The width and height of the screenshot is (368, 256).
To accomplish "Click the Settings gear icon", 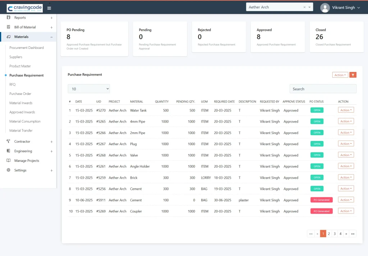I will 9,170.
